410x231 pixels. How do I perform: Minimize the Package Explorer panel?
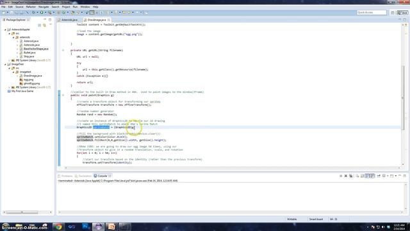[45, 20]
